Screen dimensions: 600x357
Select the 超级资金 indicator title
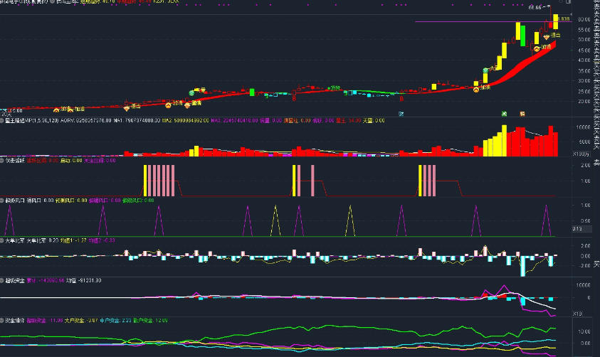[x=15, y=281]
